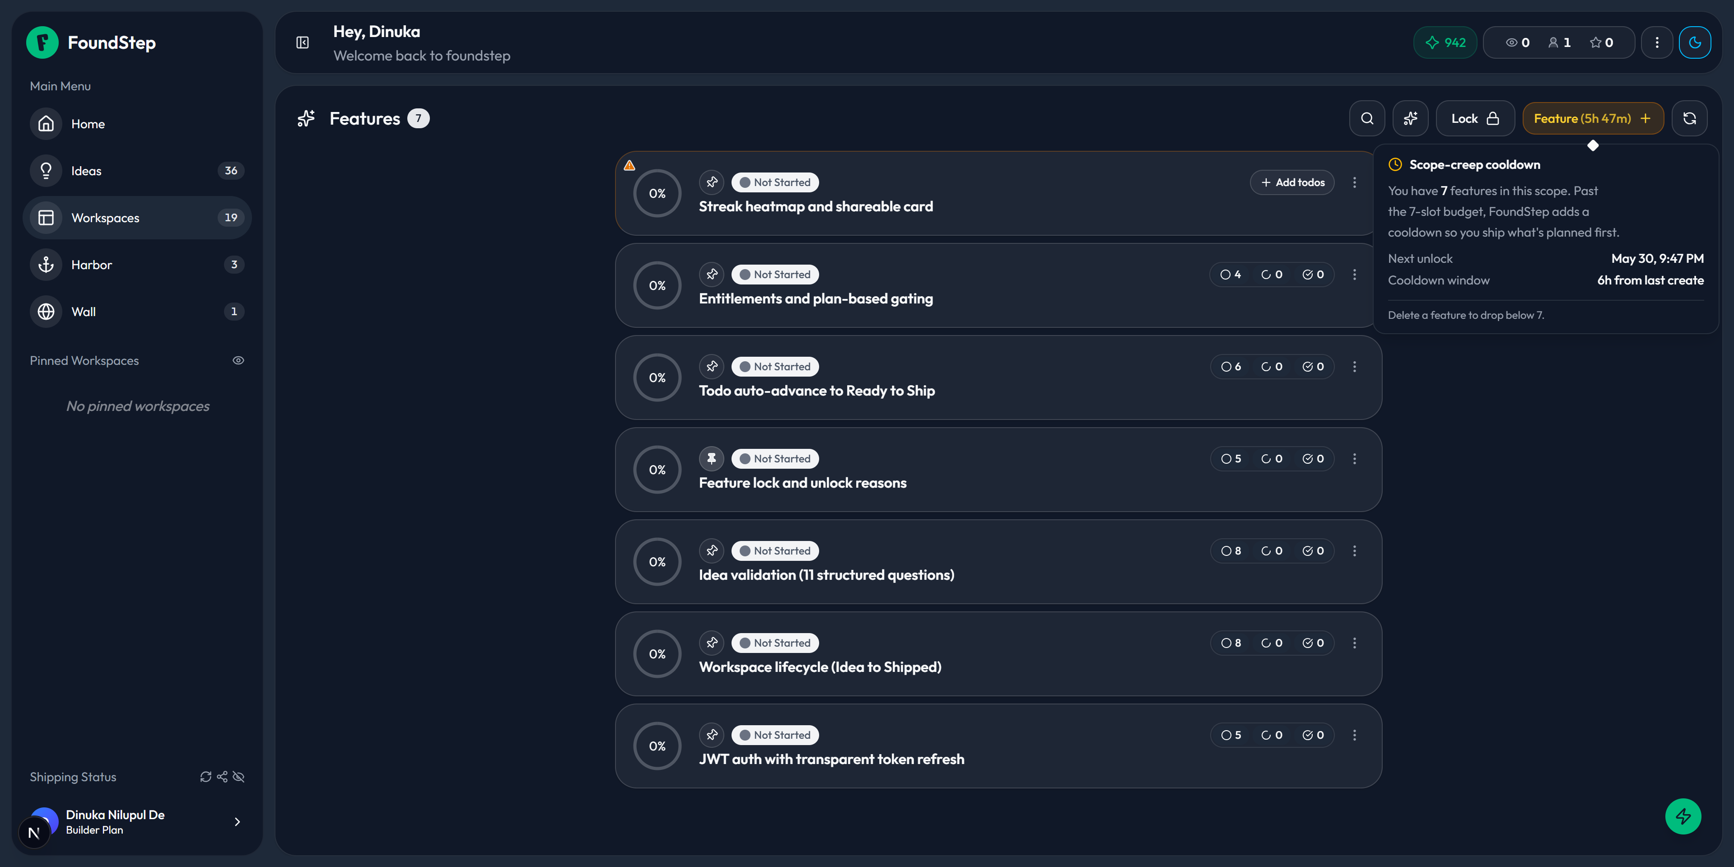Click the user avatar in sidebar
The image size is (1734, 867).
44,822
